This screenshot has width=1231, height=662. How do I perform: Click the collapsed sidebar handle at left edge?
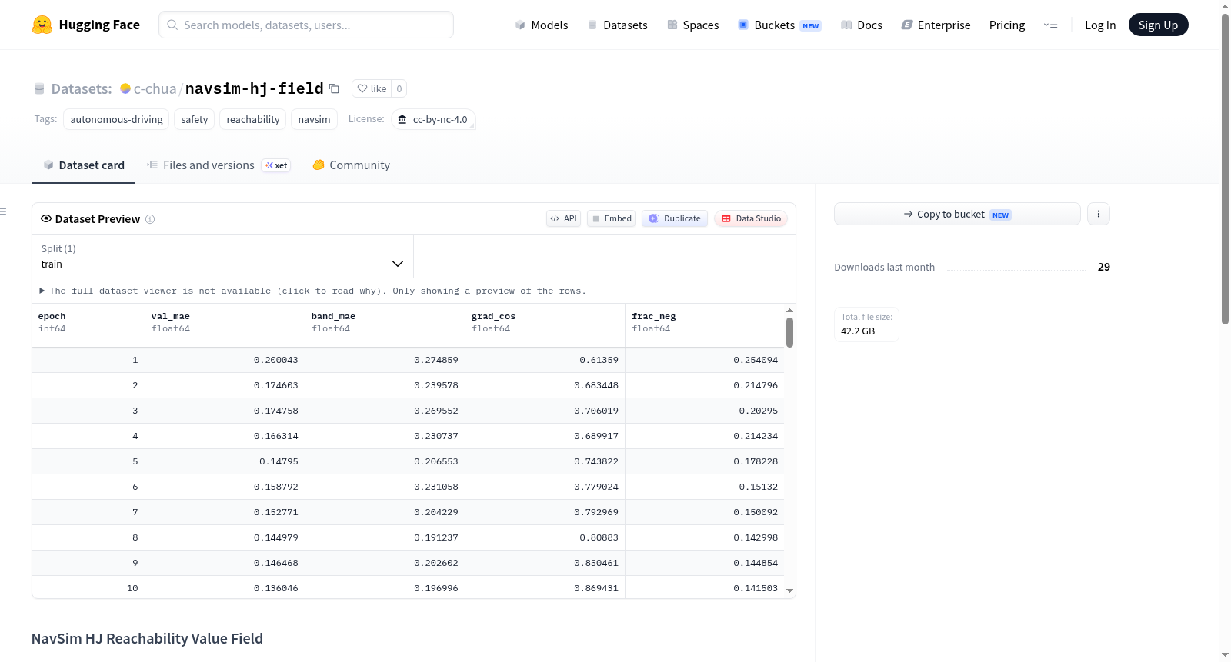tap(3, 211)
